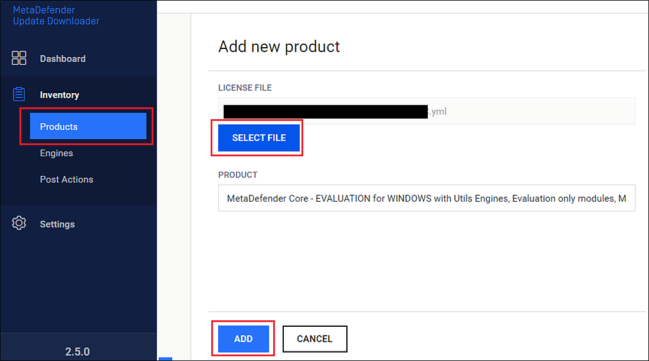Open the Post Actions submenu item

[x=66, y=179]
